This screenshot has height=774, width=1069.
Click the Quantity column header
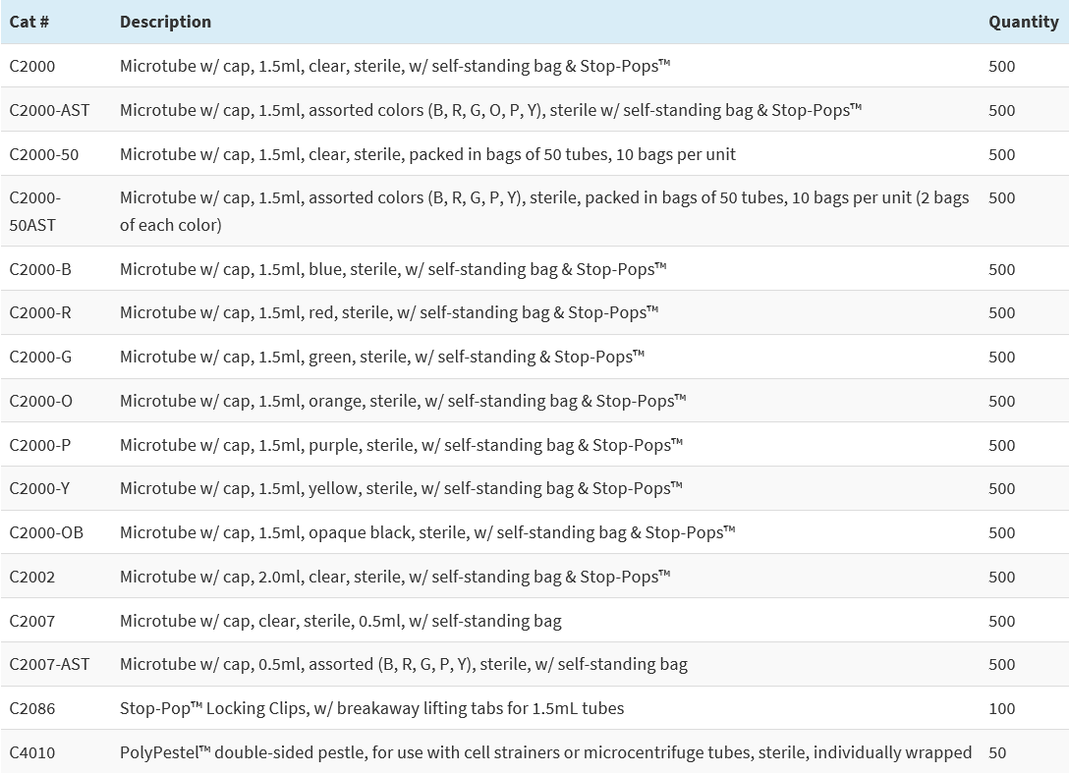(1023, 22)
